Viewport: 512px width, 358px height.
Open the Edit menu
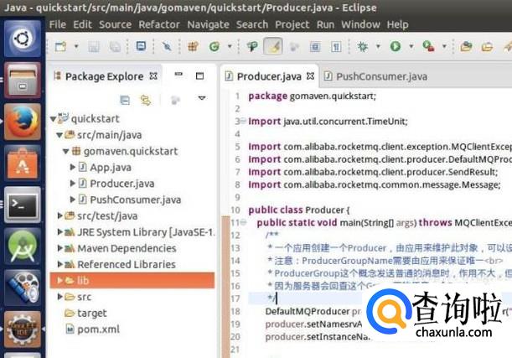pyautogui.click(x=82, y=24)
